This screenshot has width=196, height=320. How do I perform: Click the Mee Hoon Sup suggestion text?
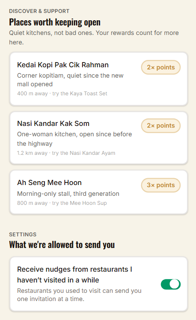[x=62, y=203]
